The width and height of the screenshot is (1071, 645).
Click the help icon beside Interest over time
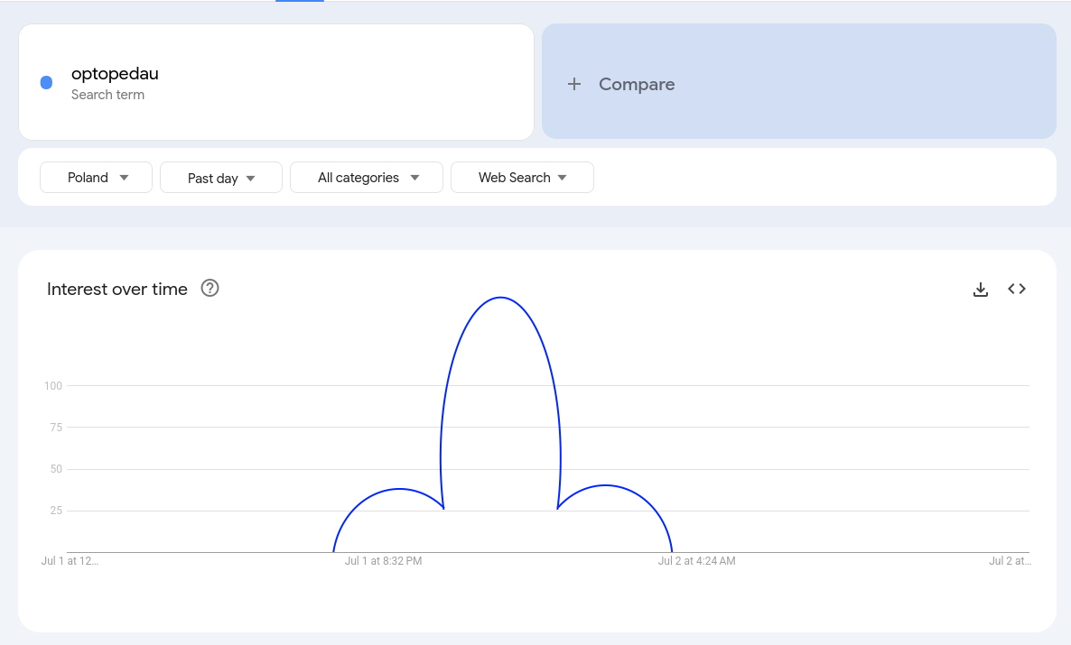coord(210,289)
